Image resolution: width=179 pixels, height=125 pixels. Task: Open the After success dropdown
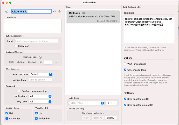pyautogui.click(x=41, y=74)
